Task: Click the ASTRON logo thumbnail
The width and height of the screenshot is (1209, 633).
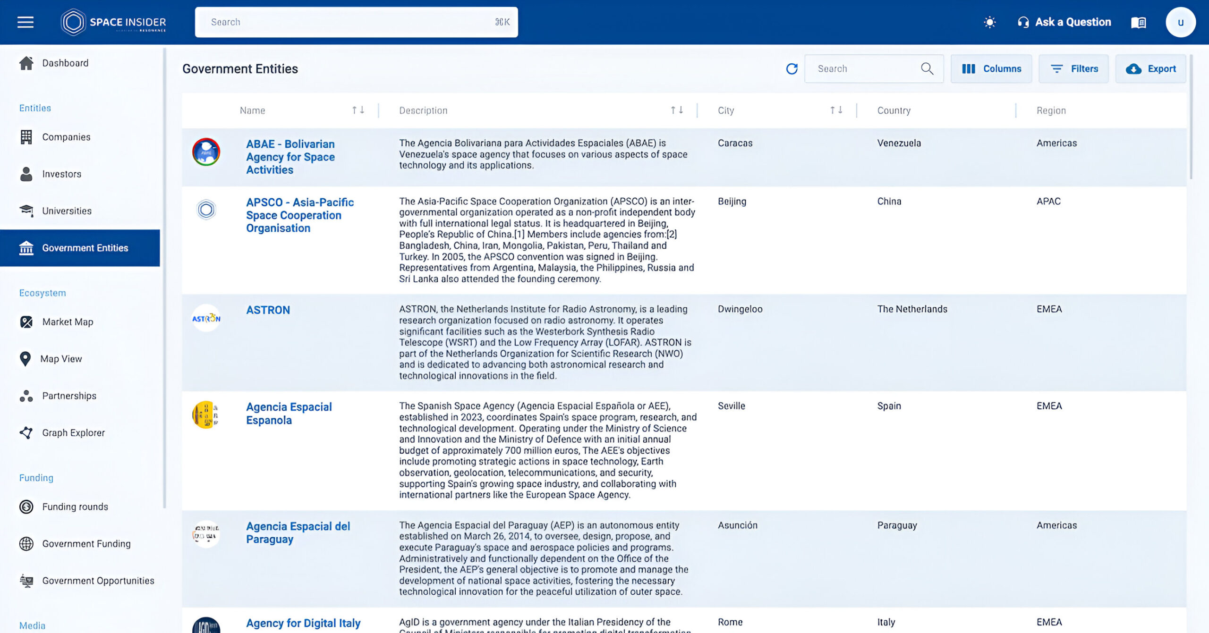Action: click(206, 318)
